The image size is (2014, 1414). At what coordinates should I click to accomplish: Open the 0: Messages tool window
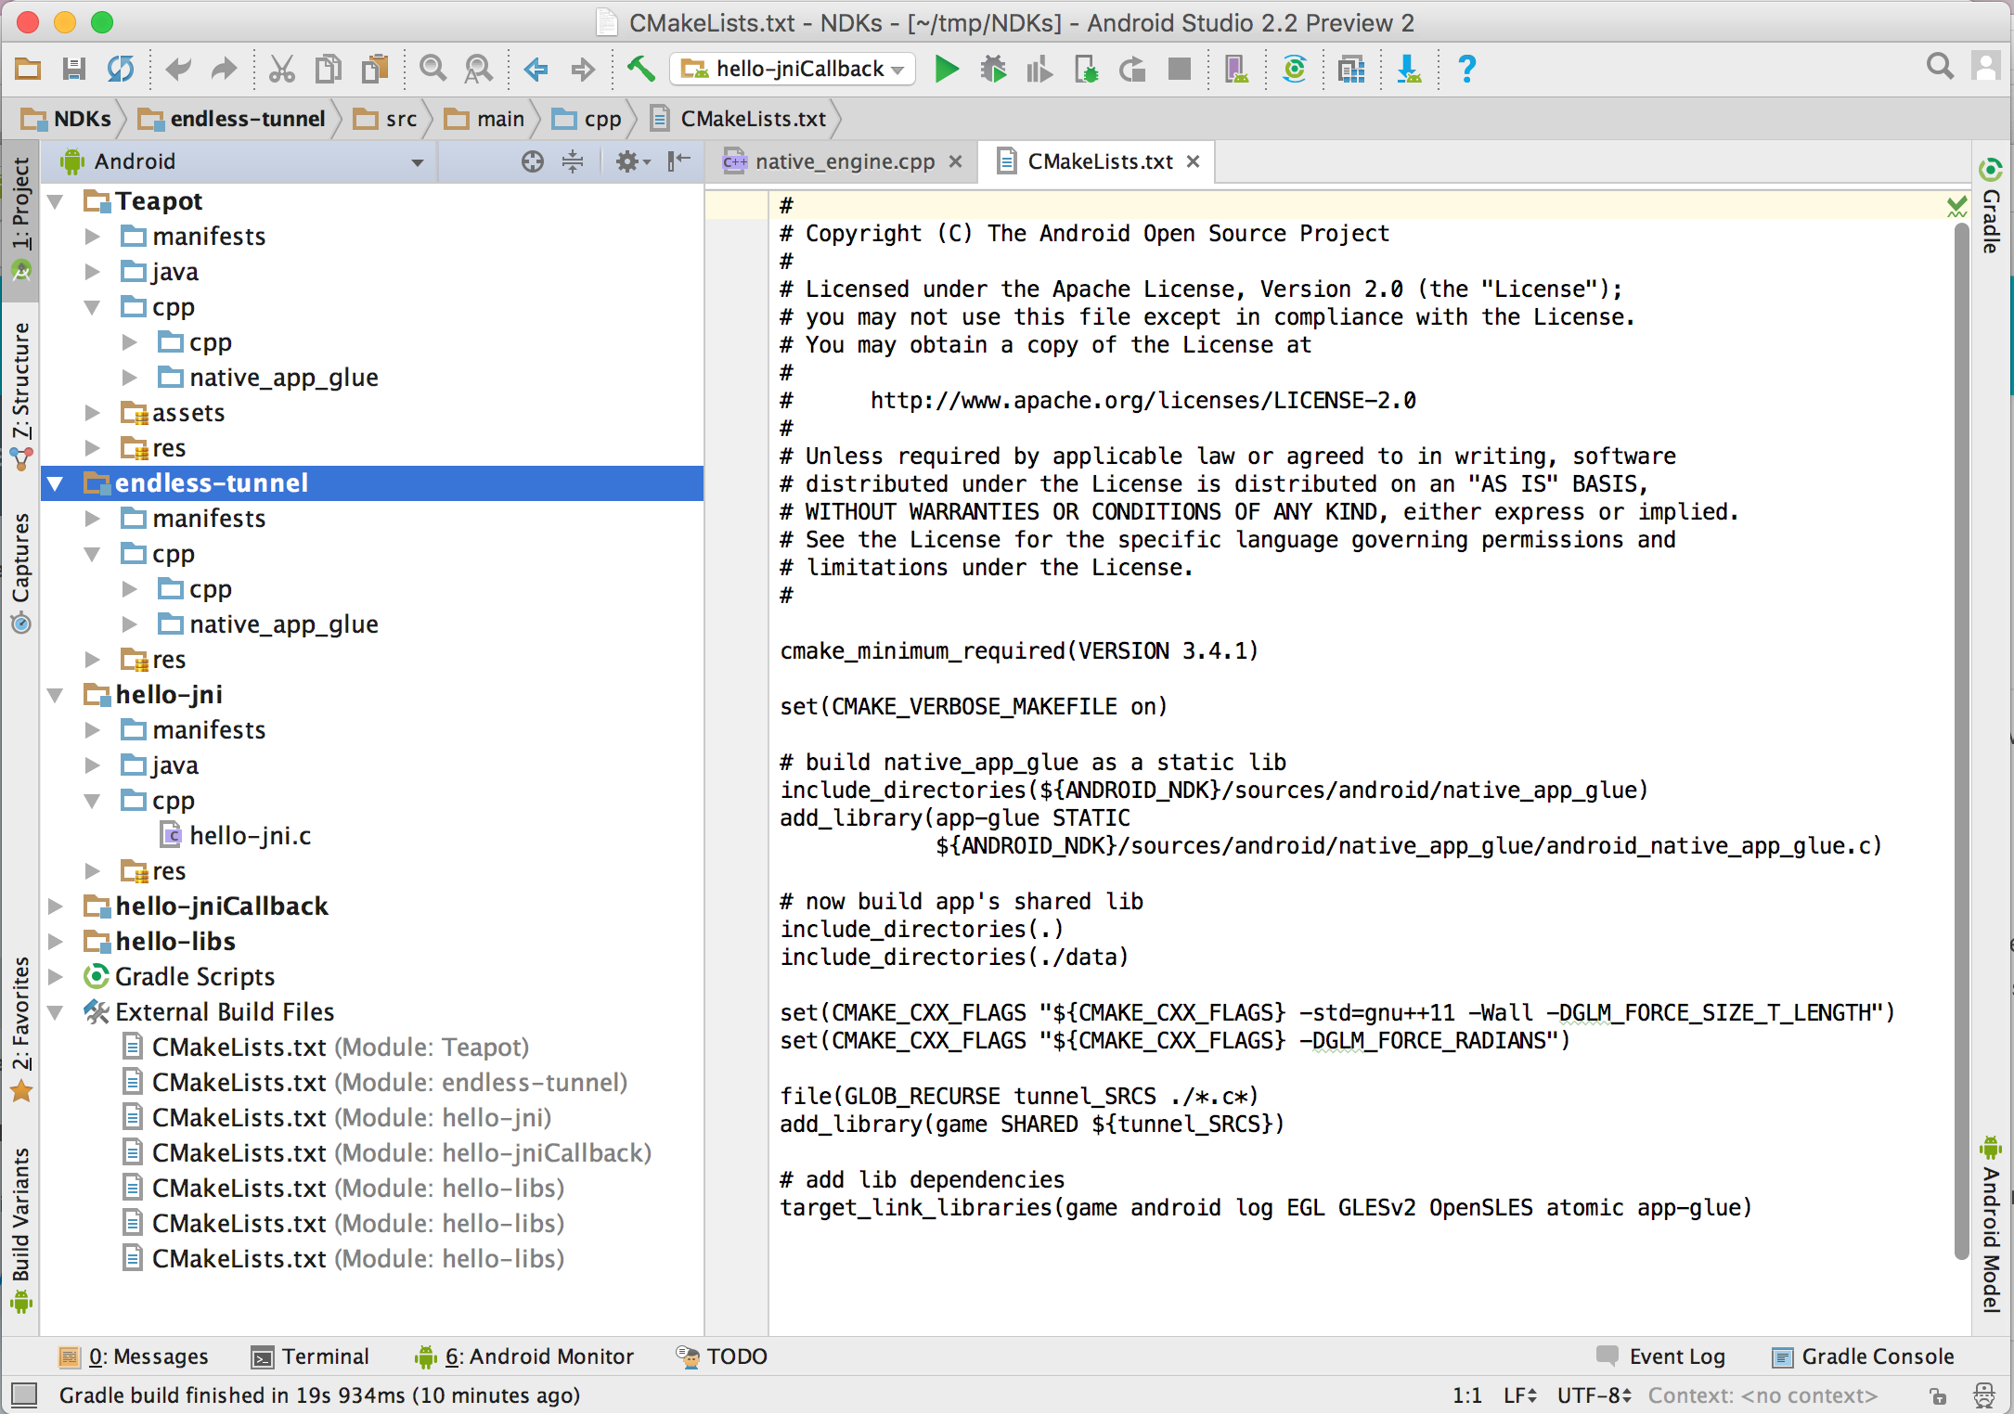[x=134, y=1356]
